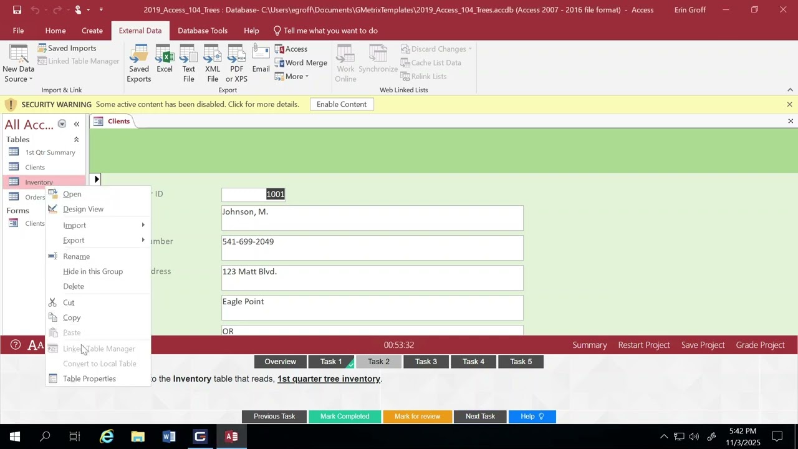This screenshot has width=798, height=449.
Task: Choose Delete in context menu
Action: point(99,286)
